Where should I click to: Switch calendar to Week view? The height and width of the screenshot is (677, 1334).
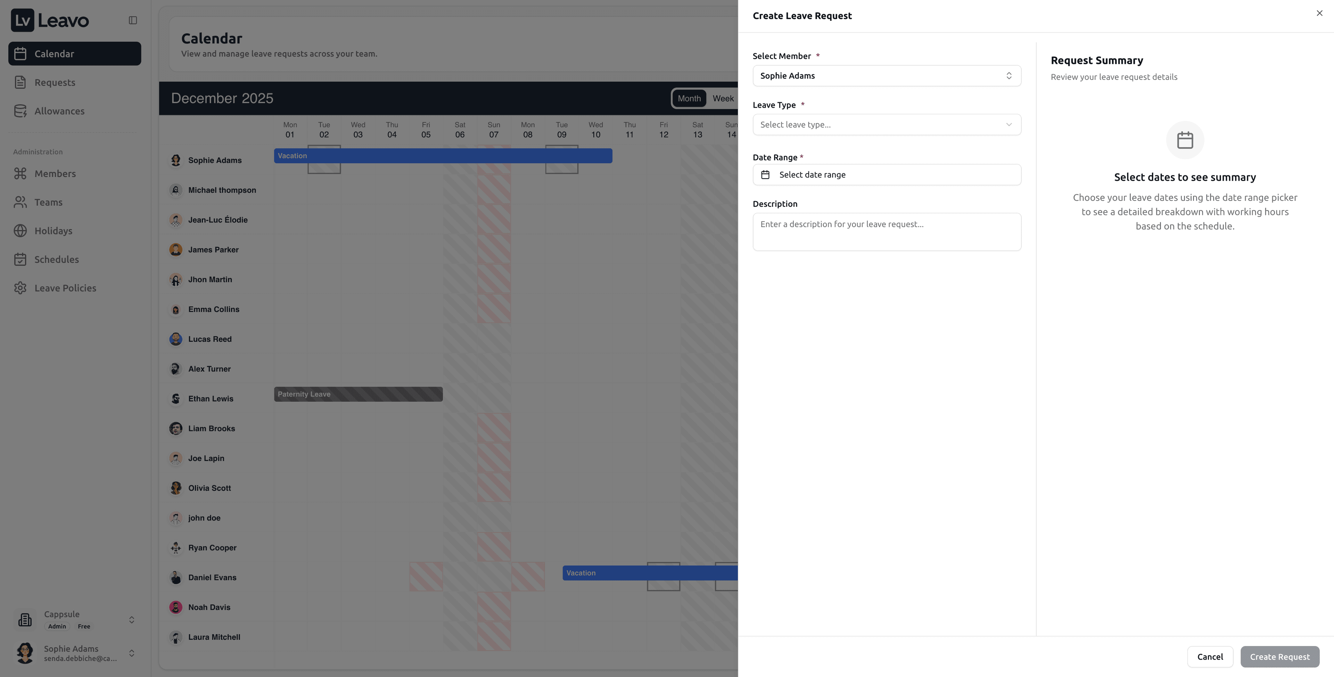pyautogui.click(x=723, y=98)
